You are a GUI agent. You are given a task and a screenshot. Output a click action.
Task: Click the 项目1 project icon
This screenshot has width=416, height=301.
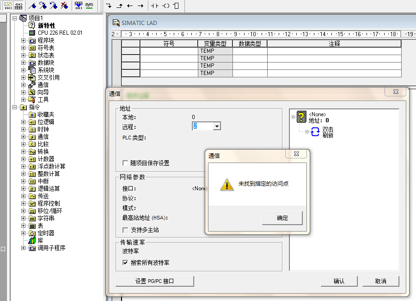[23, 18]
